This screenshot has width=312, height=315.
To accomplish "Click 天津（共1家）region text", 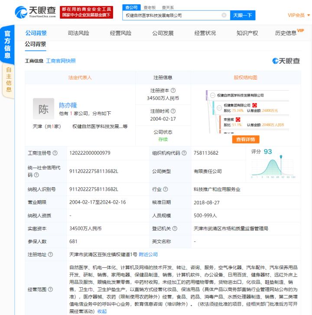I will click(x=47, y=126).
